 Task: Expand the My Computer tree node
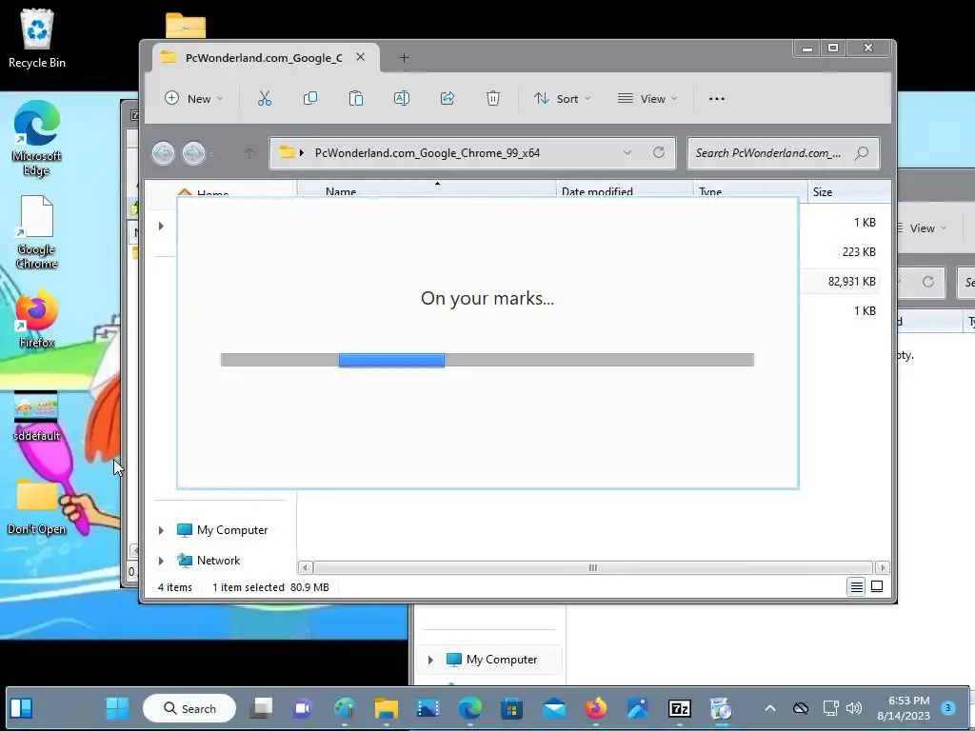(x=161, y=530)
